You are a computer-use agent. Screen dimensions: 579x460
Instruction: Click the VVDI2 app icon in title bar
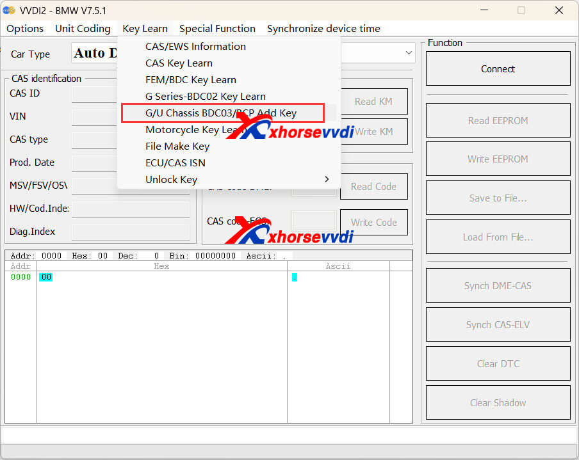[x=9, y=10]
